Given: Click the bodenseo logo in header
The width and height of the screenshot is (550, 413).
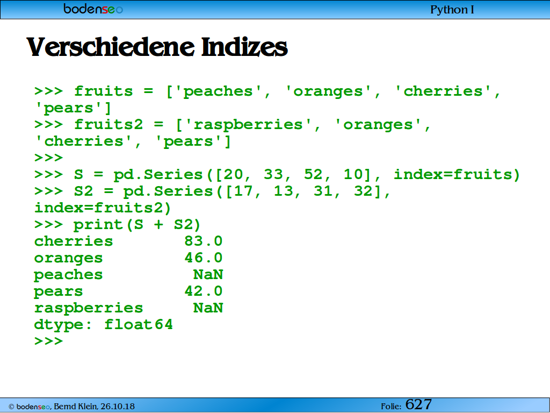Looking at the screenshot, I should click(93, 9).
